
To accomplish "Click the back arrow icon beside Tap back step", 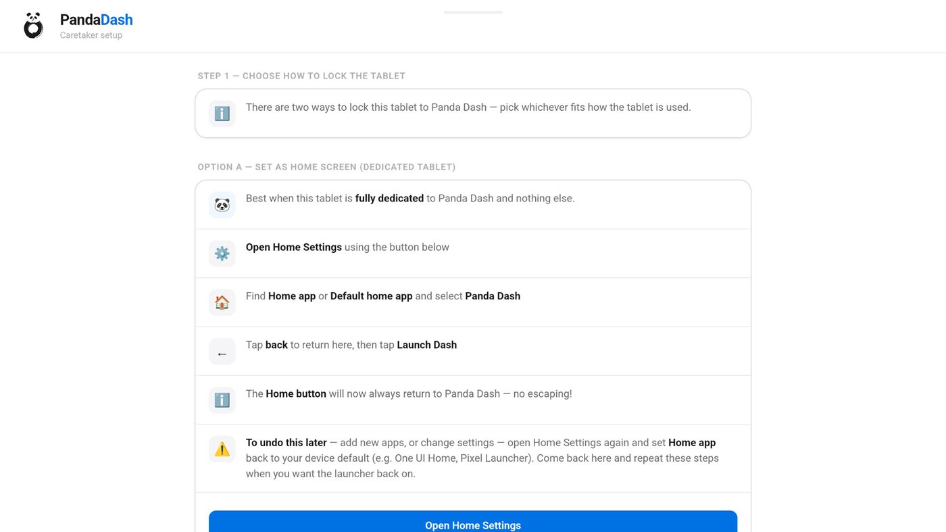I will 222,352.
